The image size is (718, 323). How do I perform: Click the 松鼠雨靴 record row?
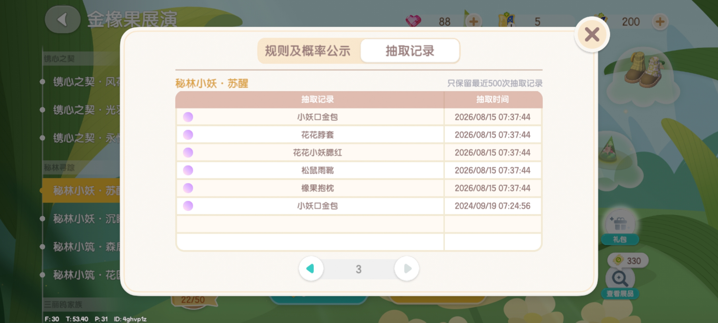click(x=359, y=170)
